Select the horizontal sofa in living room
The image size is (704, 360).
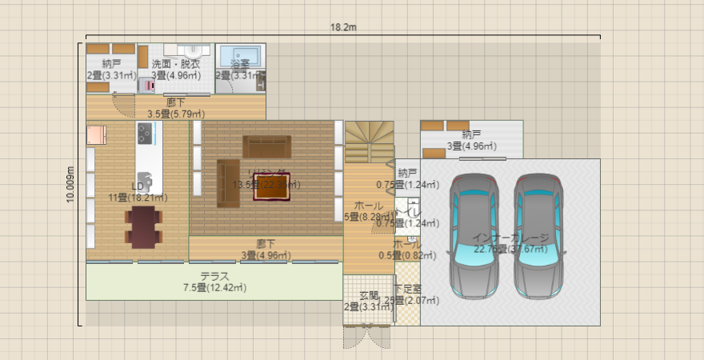coord(267,146)
